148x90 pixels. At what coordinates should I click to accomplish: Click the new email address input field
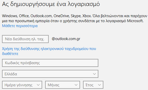[25, 39]
